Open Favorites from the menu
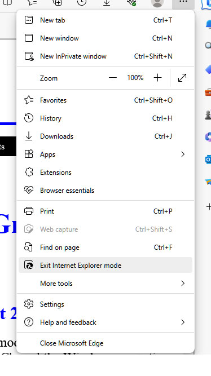 pyautogui.click(x=105, y=100)
